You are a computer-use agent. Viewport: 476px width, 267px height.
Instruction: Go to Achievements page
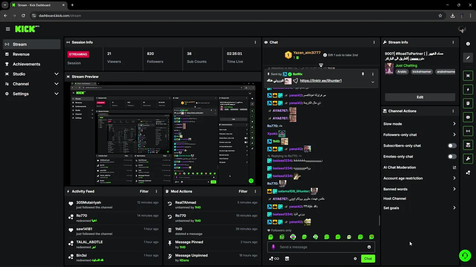coord(32,64)
